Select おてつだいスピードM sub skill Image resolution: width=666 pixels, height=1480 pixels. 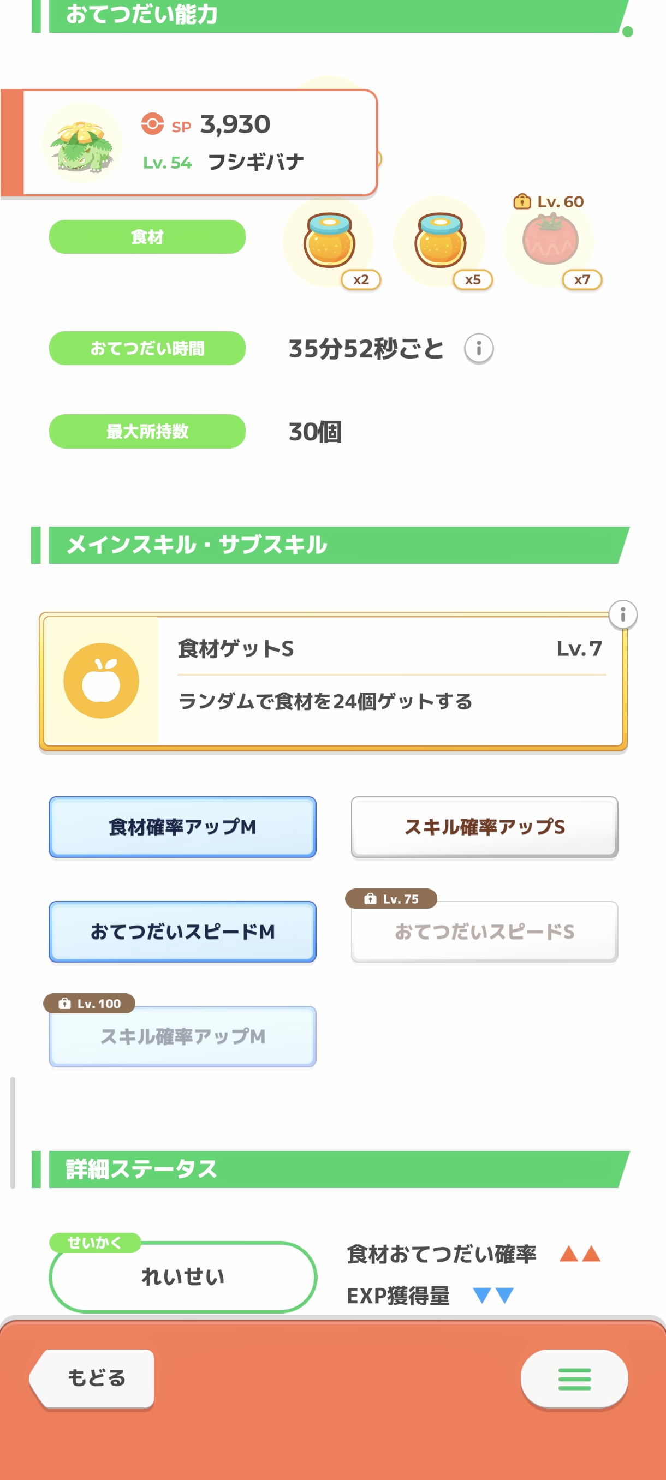coord(182,932)
